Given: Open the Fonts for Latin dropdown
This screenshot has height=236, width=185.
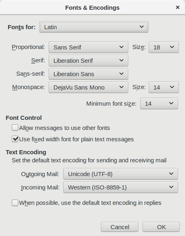Looking at the screenshot, I should pos(94,27).
